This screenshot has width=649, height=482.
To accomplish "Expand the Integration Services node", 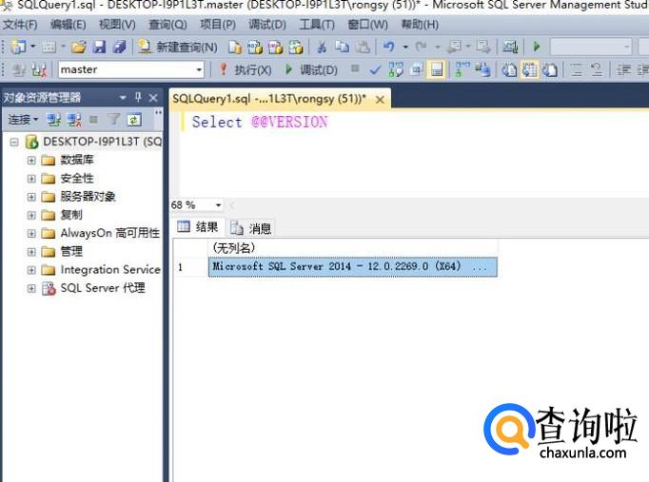I will [31, 270].
